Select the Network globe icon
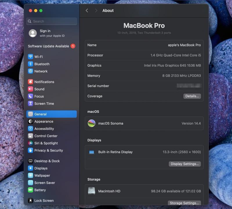This screenshot has width=232, height=209. [30, 71]
